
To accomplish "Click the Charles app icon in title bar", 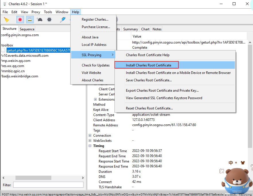I will pos(4,4).
